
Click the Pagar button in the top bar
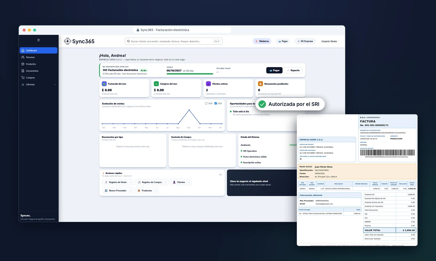click(x=283, y=41)
